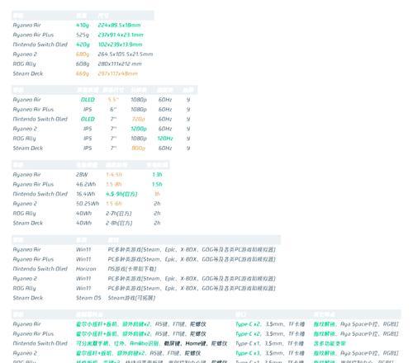Select the Steam游戏(可拓展) games cell
The height and width of the screenshot is (363, 413).
(131, 298)
